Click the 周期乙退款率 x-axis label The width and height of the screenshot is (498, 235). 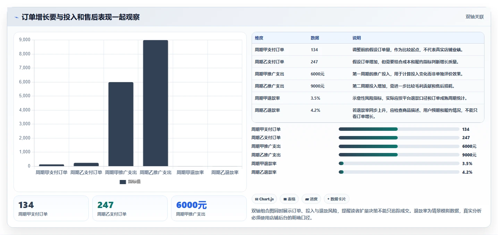point(225,172)
